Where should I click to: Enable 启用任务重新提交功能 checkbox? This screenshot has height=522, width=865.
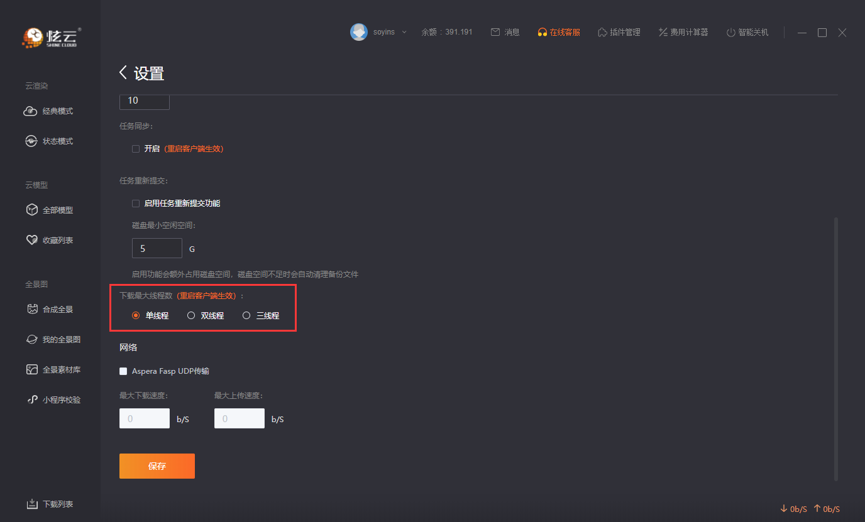136,204
